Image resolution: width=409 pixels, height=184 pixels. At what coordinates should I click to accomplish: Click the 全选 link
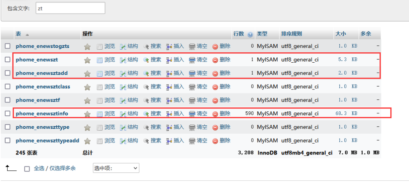coord(39,168)
